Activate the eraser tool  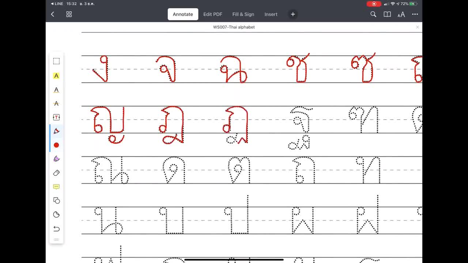click(x=56, y=173)
